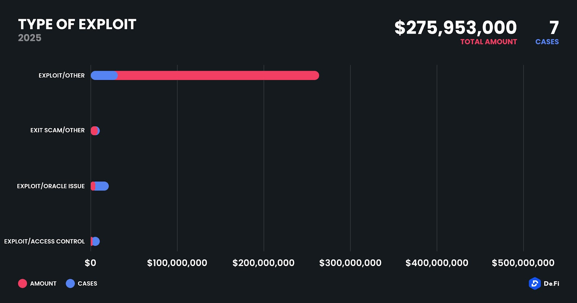Click the TYPE OF EXPLOIT title

click(x=77, y=24)
